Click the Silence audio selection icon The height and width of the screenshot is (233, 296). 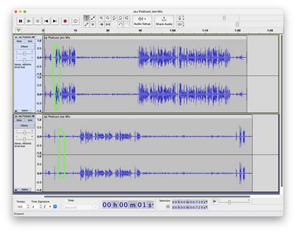pos(107,24)
